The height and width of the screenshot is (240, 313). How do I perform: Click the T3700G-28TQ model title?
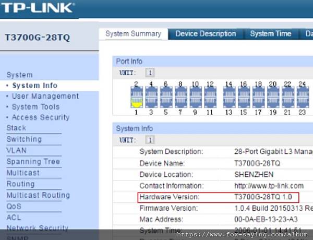click(38, 38)
